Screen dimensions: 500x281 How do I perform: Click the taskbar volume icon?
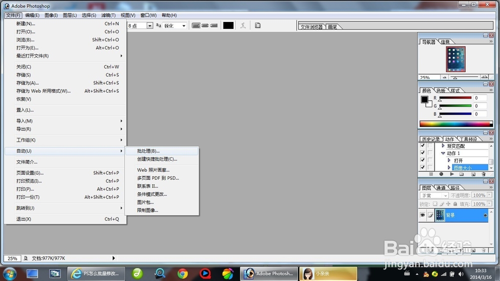[x=461, y=274]
